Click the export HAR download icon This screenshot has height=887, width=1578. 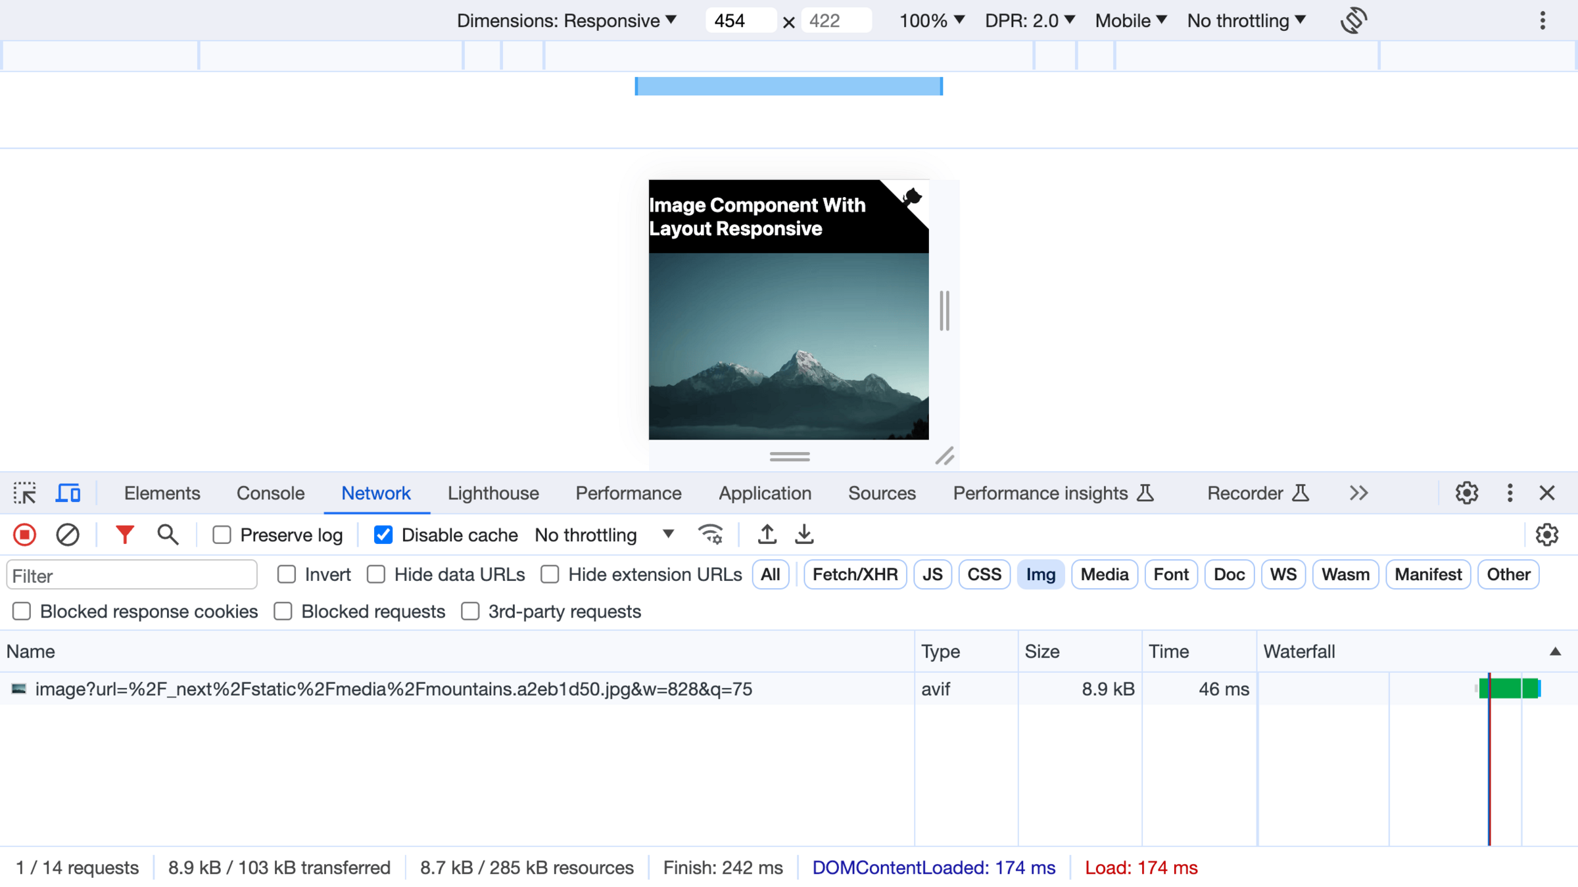click(x=804, y=535)
